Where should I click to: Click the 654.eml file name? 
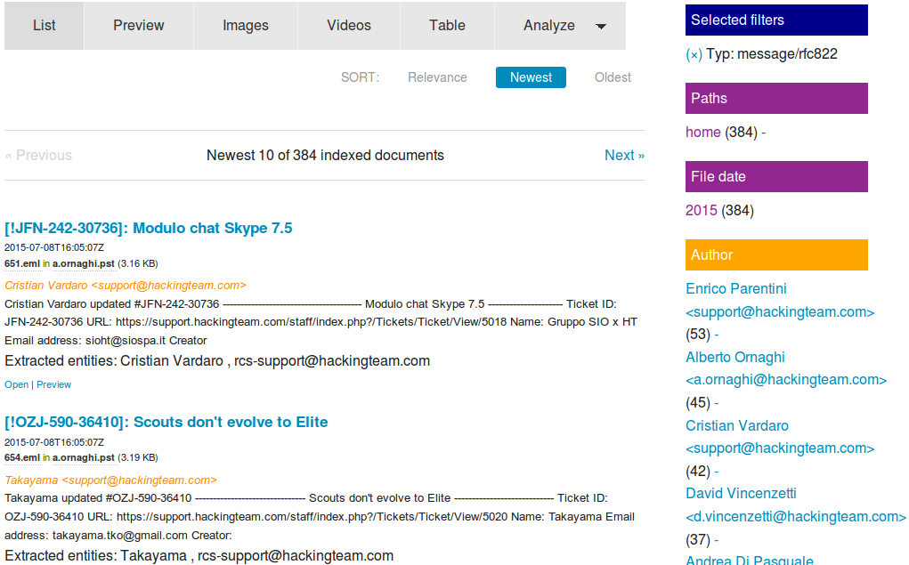(x=22, y=458)
